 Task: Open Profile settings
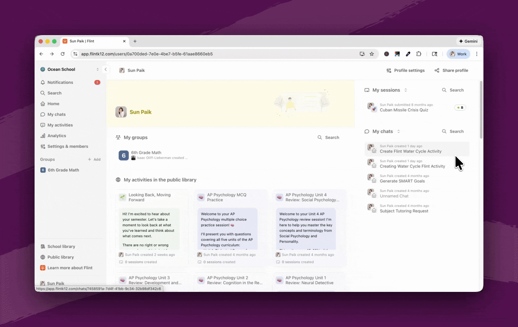[x=405, y=70]
